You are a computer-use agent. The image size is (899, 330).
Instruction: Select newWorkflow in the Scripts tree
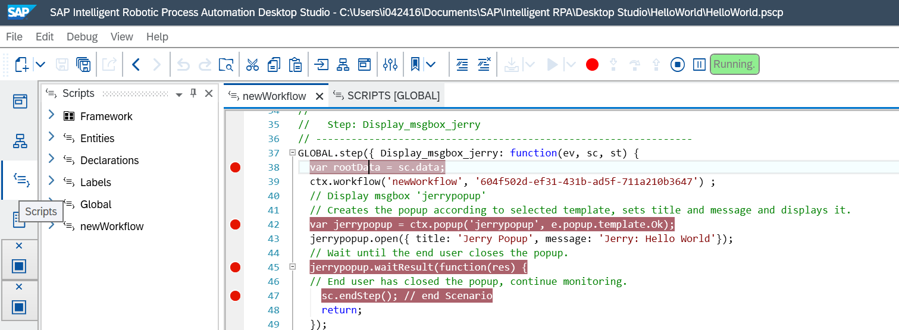pos(111,227)
